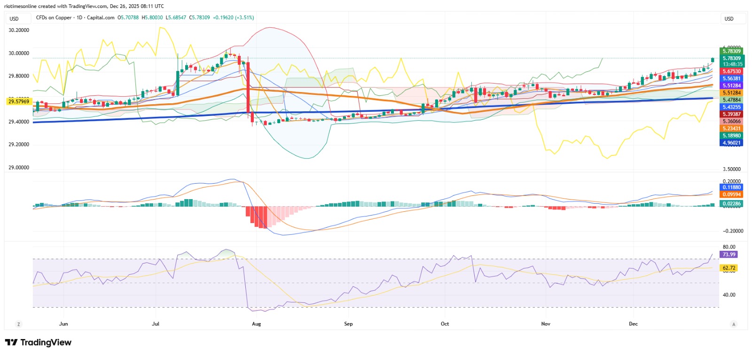Click the blue 5.56381 price label
Viewport: 752px width, 355px height.
click(732, 78)
